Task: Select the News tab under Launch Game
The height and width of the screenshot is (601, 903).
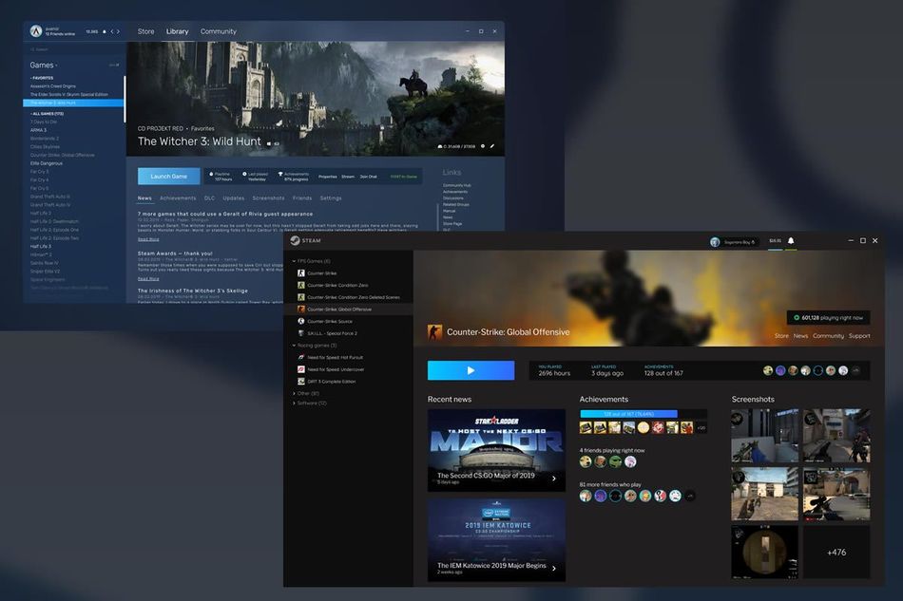Action: tap(144, 197)
